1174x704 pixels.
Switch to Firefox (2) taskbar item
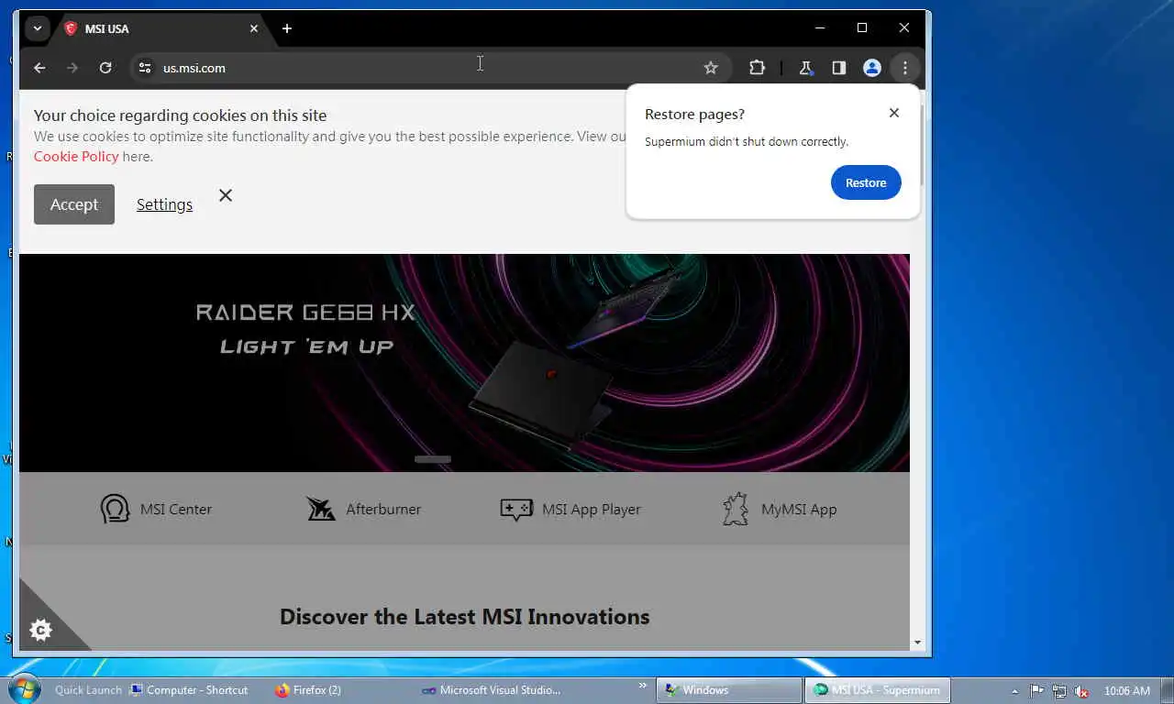[x=308, y=690]
